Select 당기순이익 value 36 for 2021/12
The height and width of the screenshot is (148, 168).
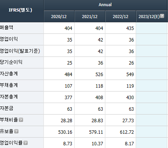click(x=100, y=63)
